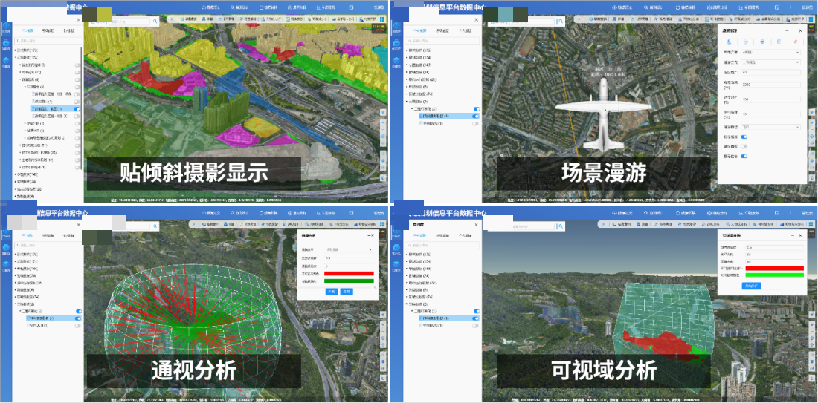Select the red icon tab in roaming settings panel

(x=795, y=41)
